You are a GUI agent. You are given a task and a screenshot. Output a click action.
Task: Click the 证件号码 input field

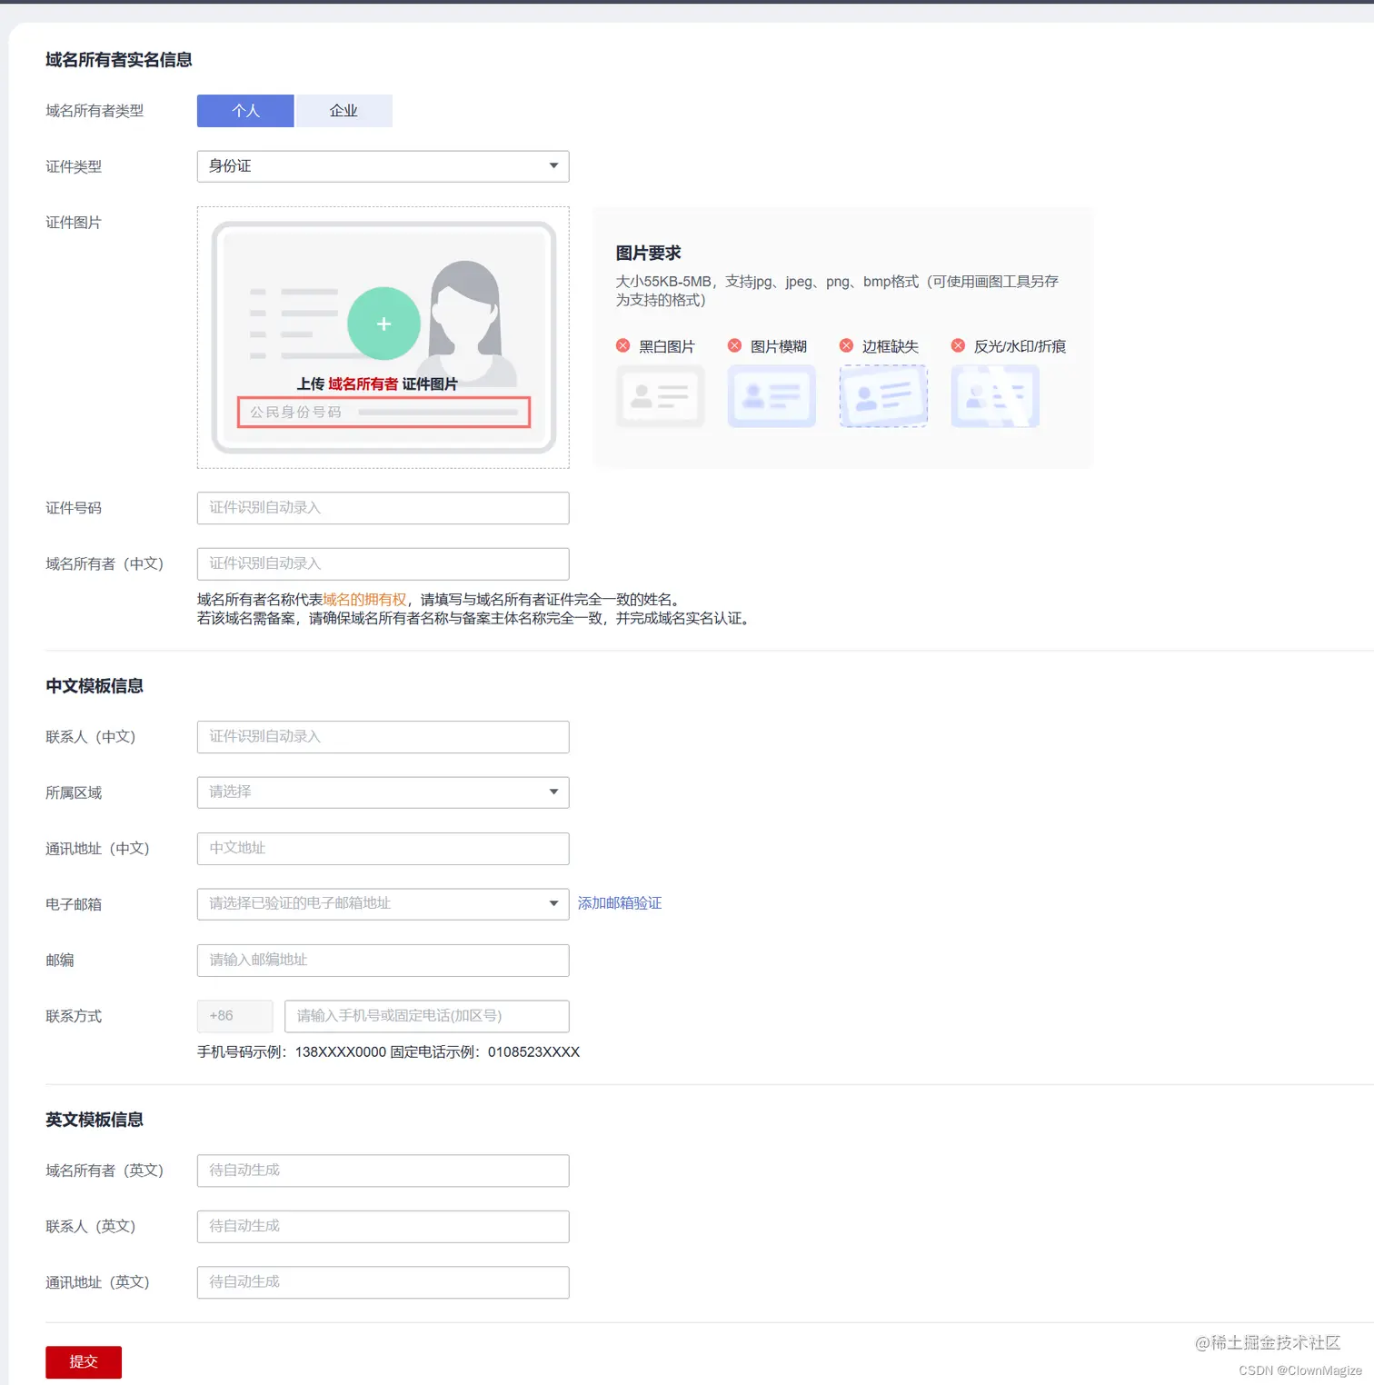(x=383, y=508)
